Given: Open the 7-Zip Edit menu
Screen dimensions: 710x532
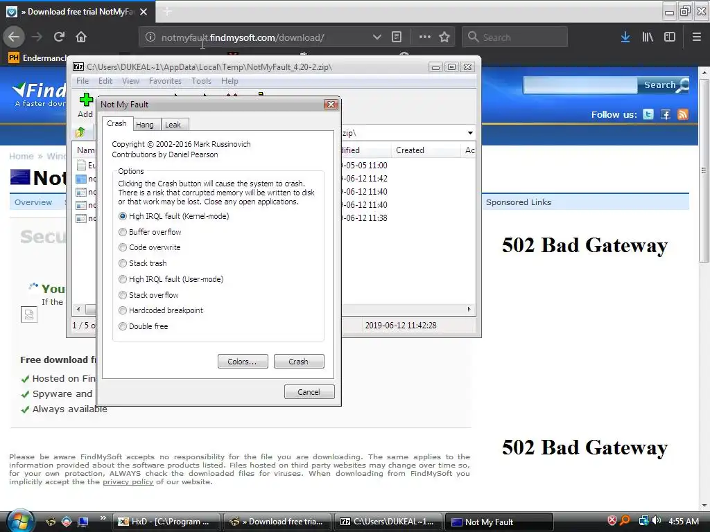Looking at the screenshot, I should 105,81.
